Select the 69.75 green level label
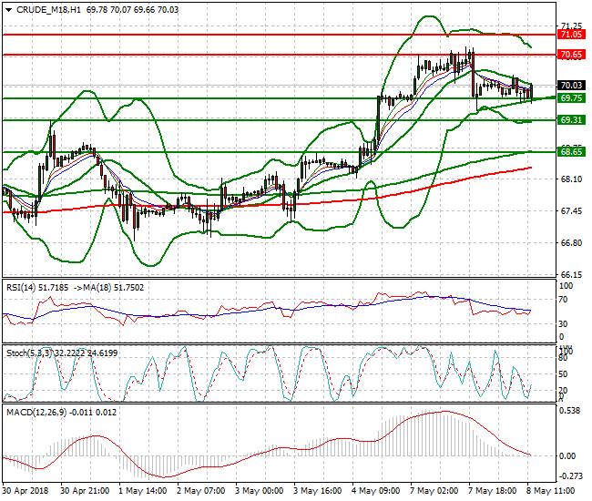This screenshot has height=501, width=592. tap(571, 98)
